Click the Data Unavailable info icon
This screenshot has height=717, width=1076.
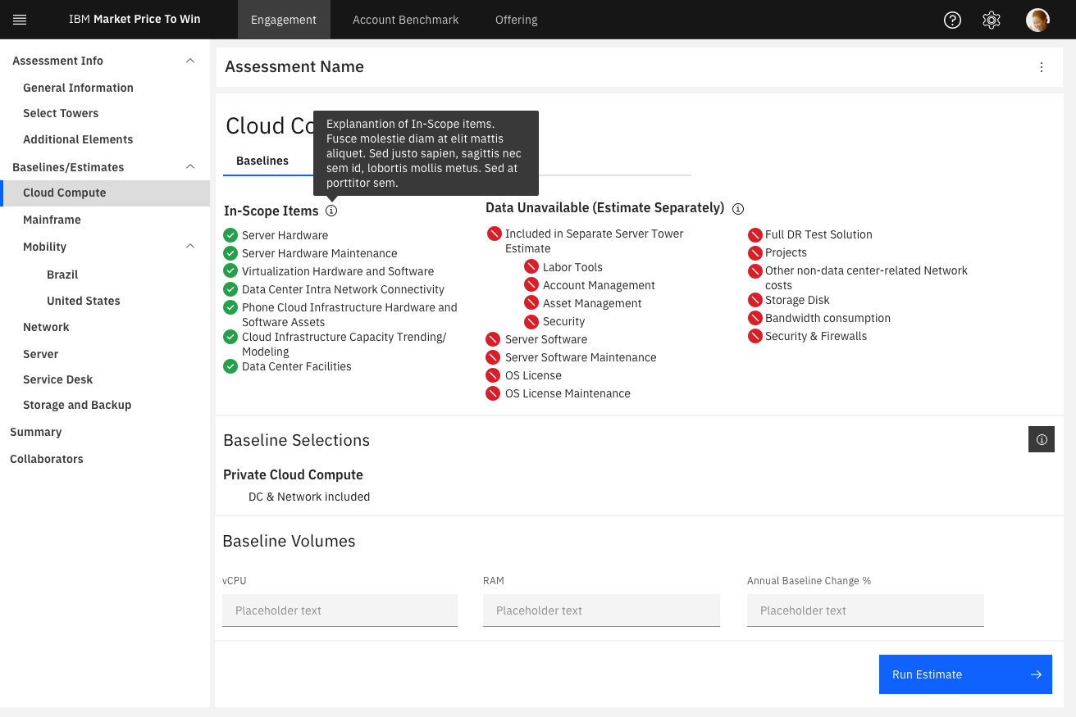coord(738,208)
